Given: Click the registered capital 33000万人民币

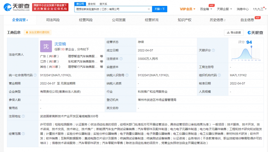Looking at the screenshot, I should pyautogui.click(x=148, y=59).
